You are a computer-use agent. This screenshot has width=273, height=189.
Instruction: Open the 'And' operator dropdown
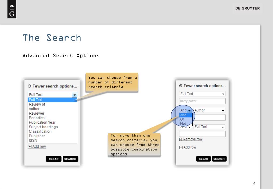[186, 110]
